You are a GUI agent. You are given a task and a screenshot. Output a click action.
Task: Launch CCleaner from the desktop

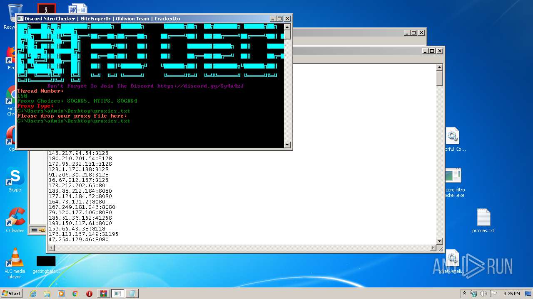click(x=15, y=220)
